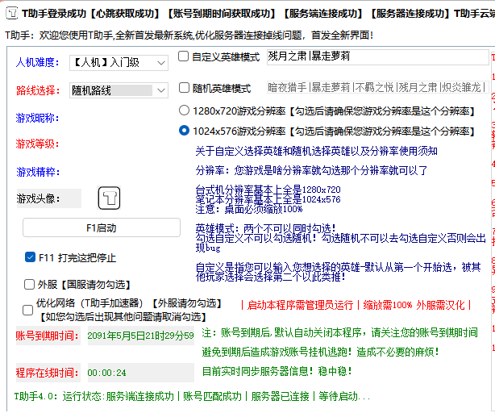Enable 随机英雄模式 checkbox
The height and width of the screenshot is (413, 495).
pyautogui.click(x=184, y=87)
